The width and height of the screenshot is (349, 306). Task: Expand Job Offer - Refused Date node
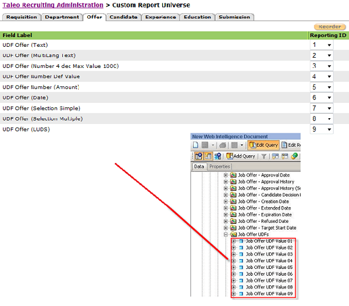[226, 222]
